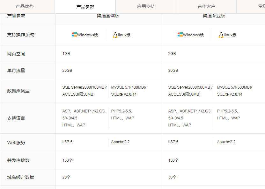
Task: Click the 1GB 网页空间 value
Action: (x=66, y=54)
